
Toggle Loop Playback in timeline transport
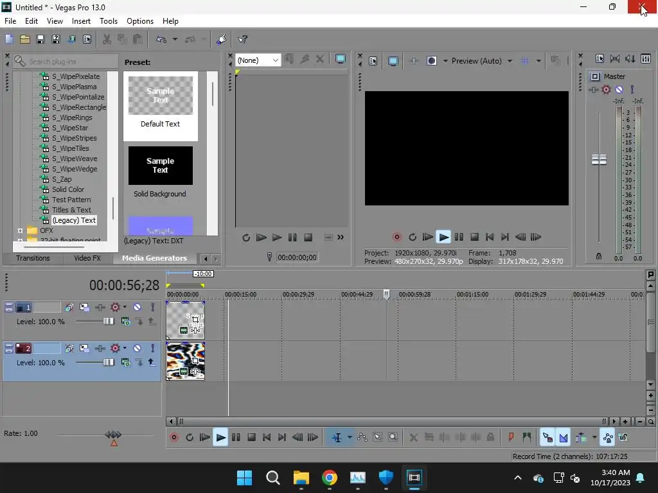click(x=190, y=437)
